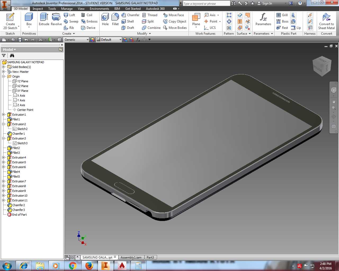Select the Hole tool
This screenshot has height=271, width=339.
105,19
